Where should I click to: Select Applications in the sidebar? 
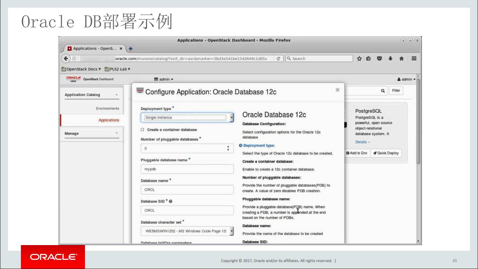click(109, 120)
